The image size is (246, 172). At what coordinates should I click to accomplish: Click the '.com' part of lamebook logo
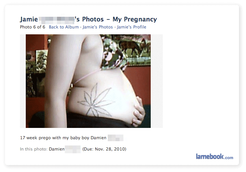(x=228, y=158)
